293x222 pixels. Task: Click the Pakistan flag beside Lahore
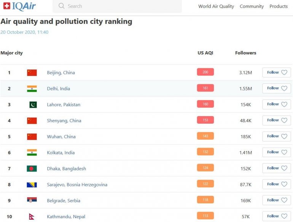(33, 105)
